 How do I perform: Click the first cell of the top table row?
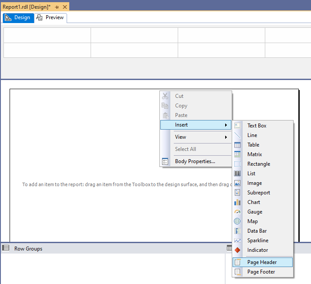pyautogui.click(x=47, y=35)
